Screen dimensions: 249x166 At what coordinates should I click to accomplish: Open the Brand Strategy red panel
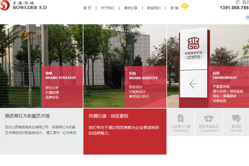point(62,87)
